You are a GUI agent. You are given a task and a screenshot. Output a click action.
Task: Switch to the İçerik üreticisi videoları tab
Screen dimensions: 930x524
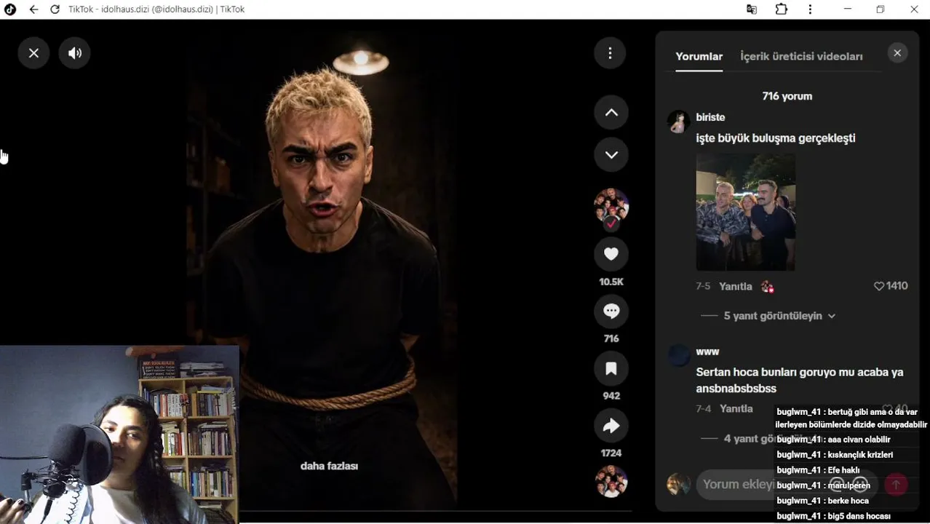point(801,56)
